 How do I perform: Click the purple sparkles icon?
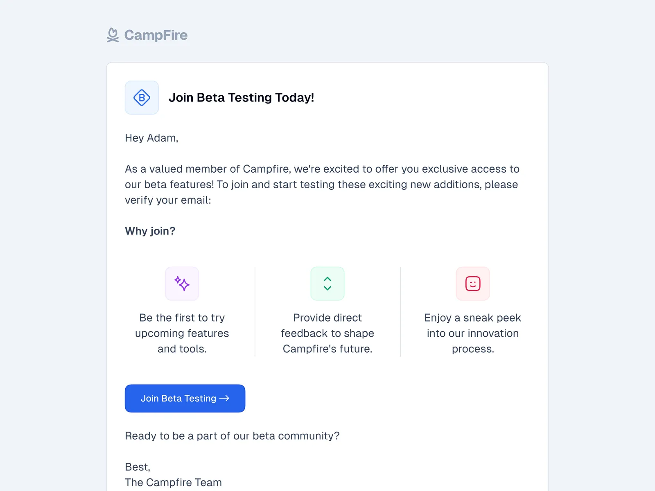[182, 284]
